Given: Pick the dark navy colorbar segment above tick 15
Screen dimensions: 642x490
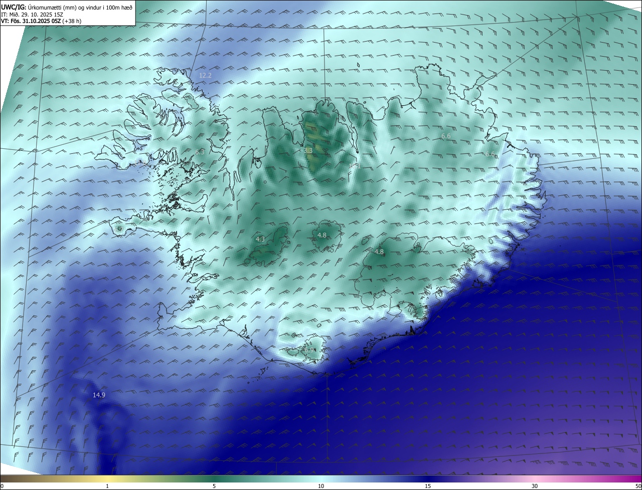Looking at the screenshot, I should tap(428, 478).
